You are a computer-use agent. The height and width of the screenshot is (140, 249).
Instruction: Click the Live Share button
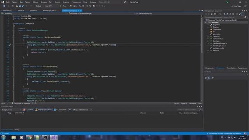[x=237, y=6]
